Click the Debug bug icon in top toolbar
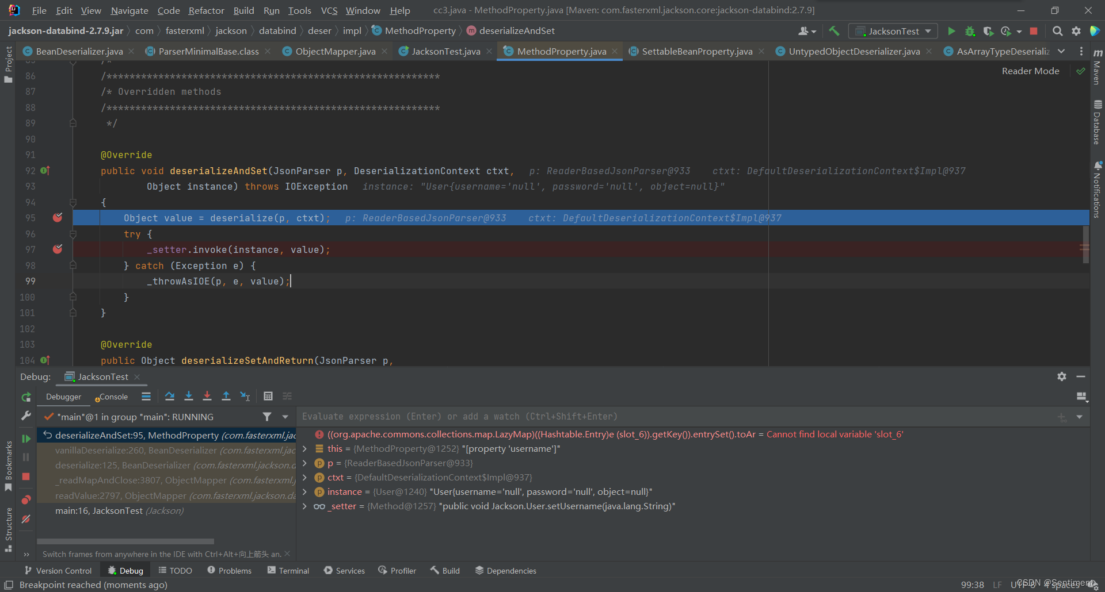Viewport: 1105px width, 592px height. point(970,31)
